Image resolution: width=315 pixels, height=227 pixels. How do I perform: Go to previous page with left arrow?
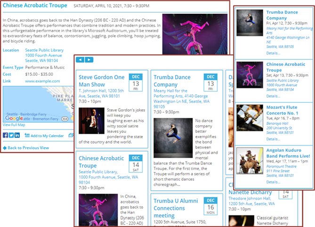point(80,60)
